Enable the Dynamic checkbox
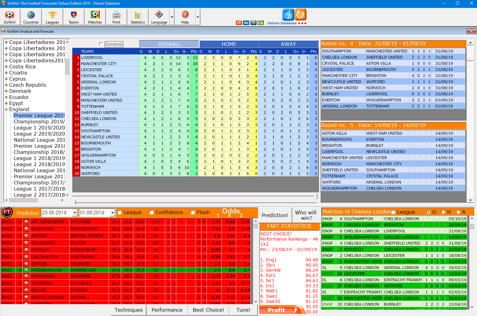The height and width of the screenshot is (316, 477). click(x=101, y=44)
